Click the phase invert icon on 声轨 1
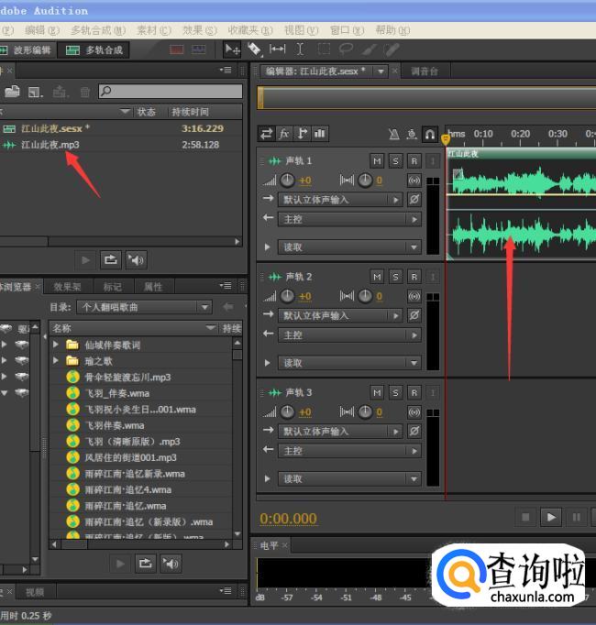The width and height of the screenshot is (596, 625). pos(414,200)
